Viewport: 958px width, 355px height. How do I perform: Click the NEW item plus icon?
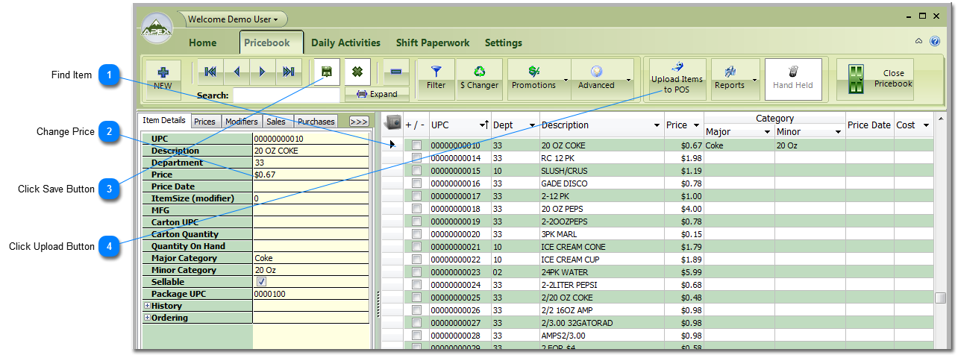tap(163, 72)
